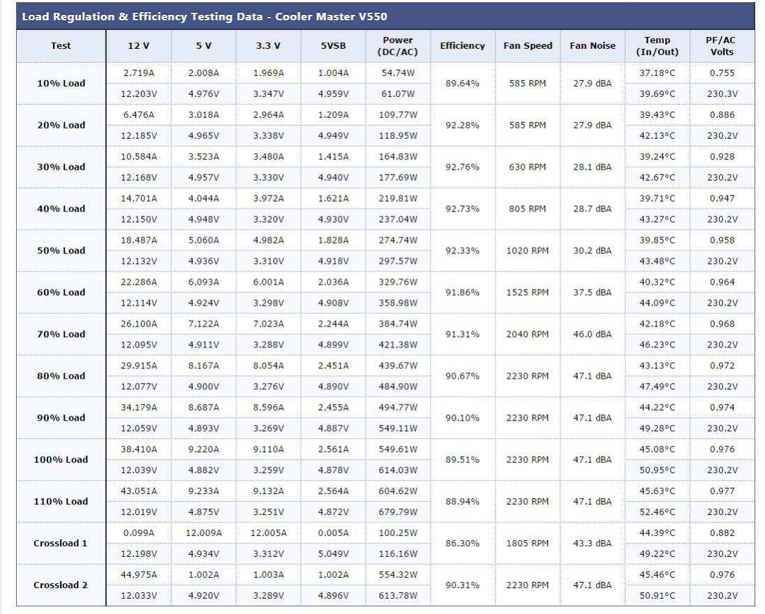Select the Efficiency column header
765x614 pixels.
tap(463, 46)
